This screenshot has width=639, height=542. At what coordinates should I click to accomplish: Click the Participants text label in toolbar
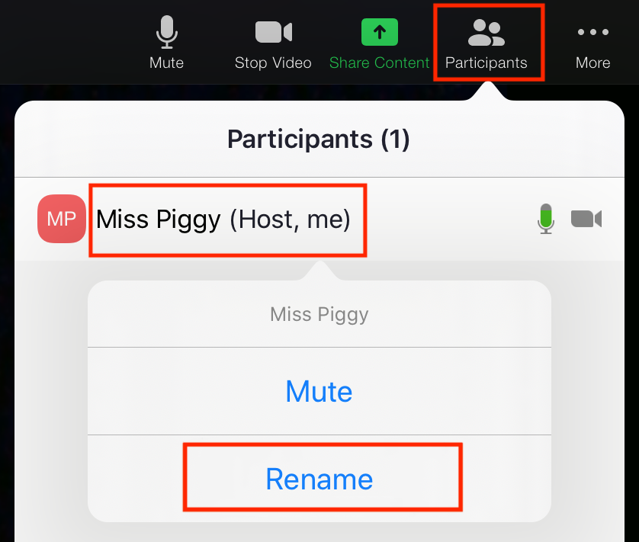tap(486, 63)
